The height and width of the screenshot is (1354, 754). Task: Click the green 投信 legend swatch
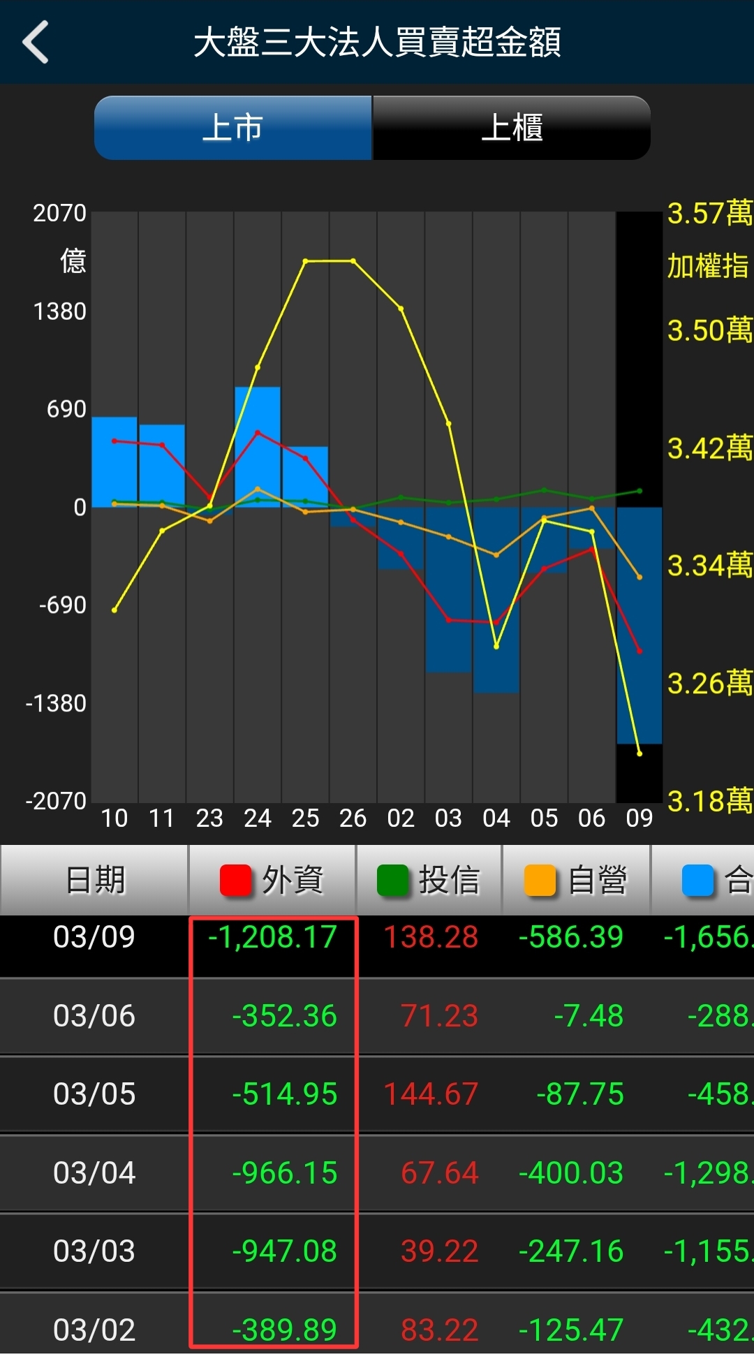tap(392, 880)
